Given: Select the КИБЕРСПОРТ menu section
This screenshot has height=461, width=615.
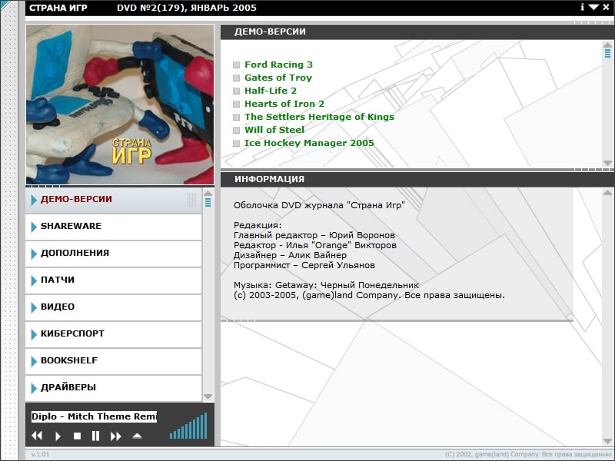Looking at the screenshot, I should 113,334.
